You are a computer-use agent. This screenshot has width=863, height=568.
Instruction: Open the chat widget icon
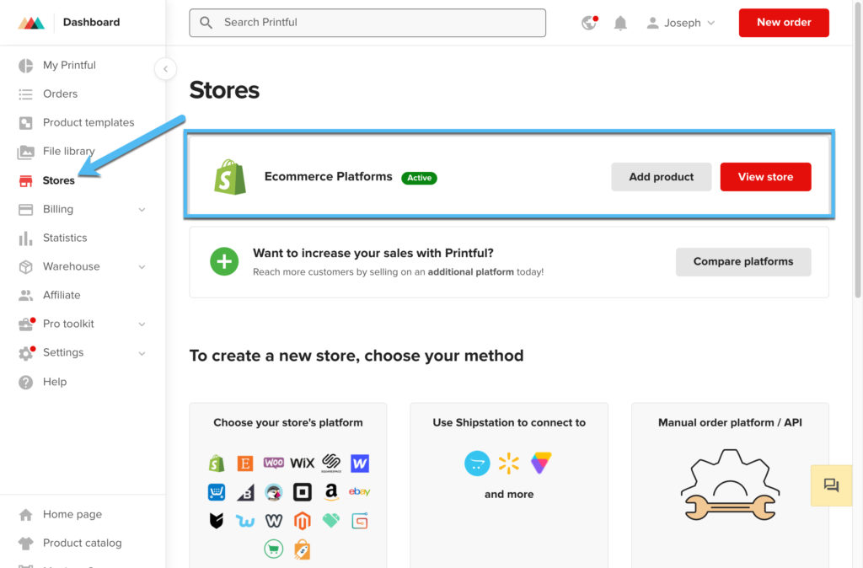coord(831,485)
